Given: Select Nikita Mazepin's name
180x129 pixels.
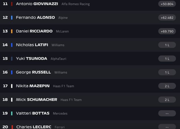Looking at the screenshot, I should (33, 86).
